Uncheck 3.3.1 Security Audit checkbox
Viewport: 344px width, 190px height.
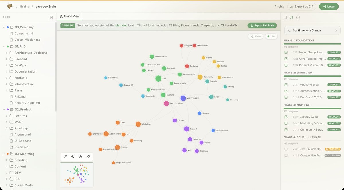coord(286,117)
